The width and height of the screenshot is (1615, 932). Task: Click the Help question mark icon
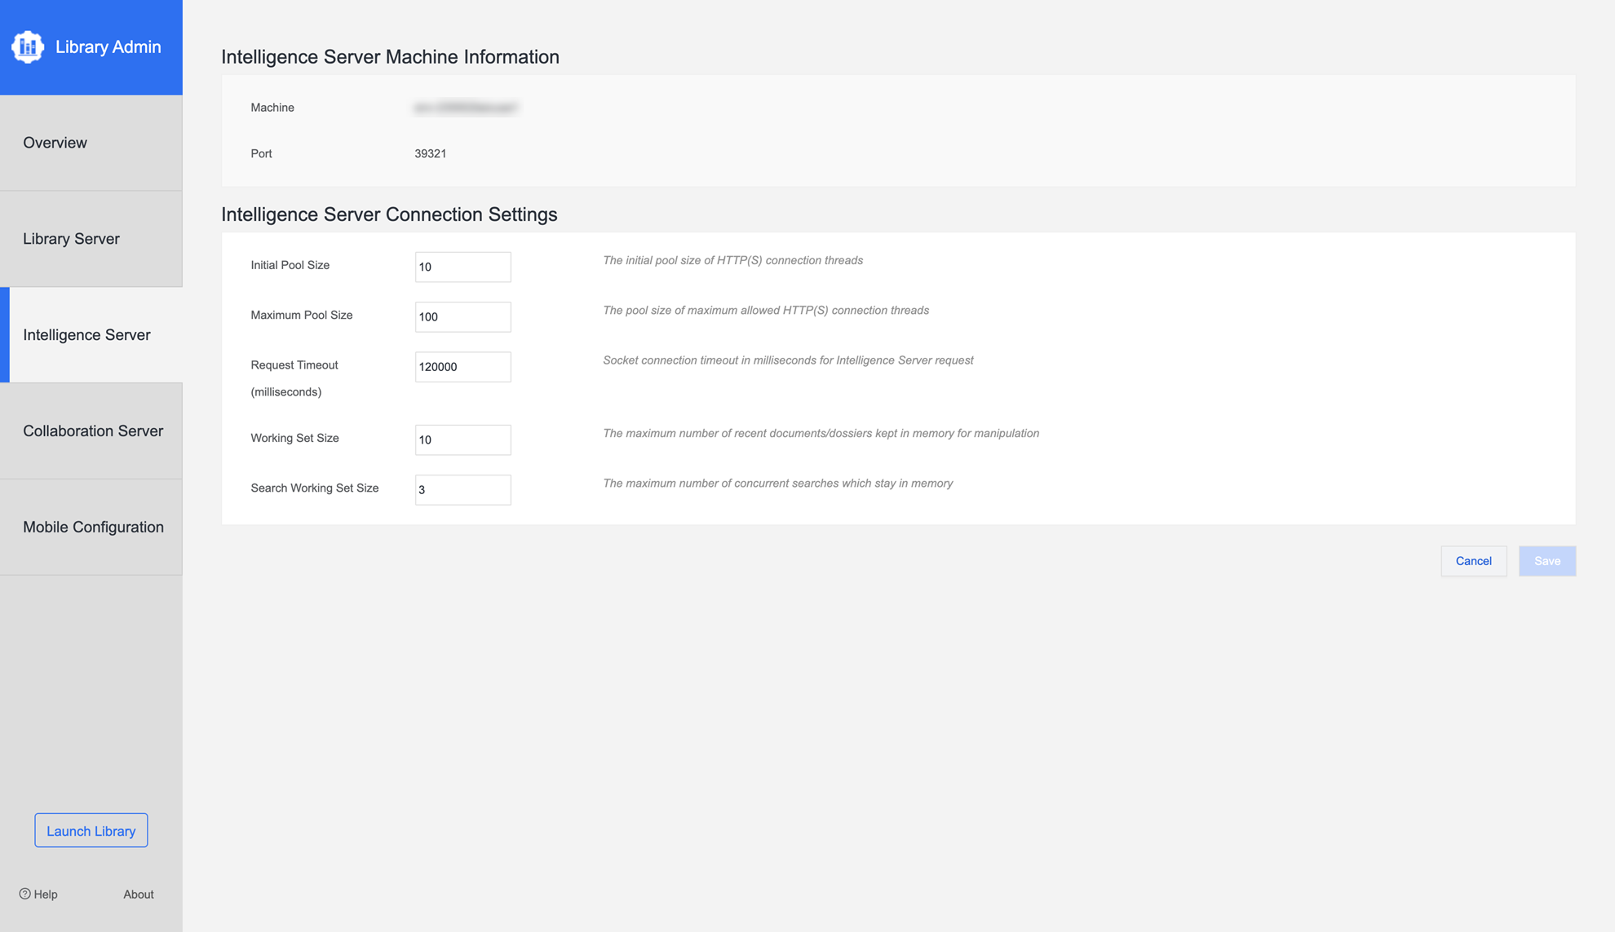coord(25,894)
